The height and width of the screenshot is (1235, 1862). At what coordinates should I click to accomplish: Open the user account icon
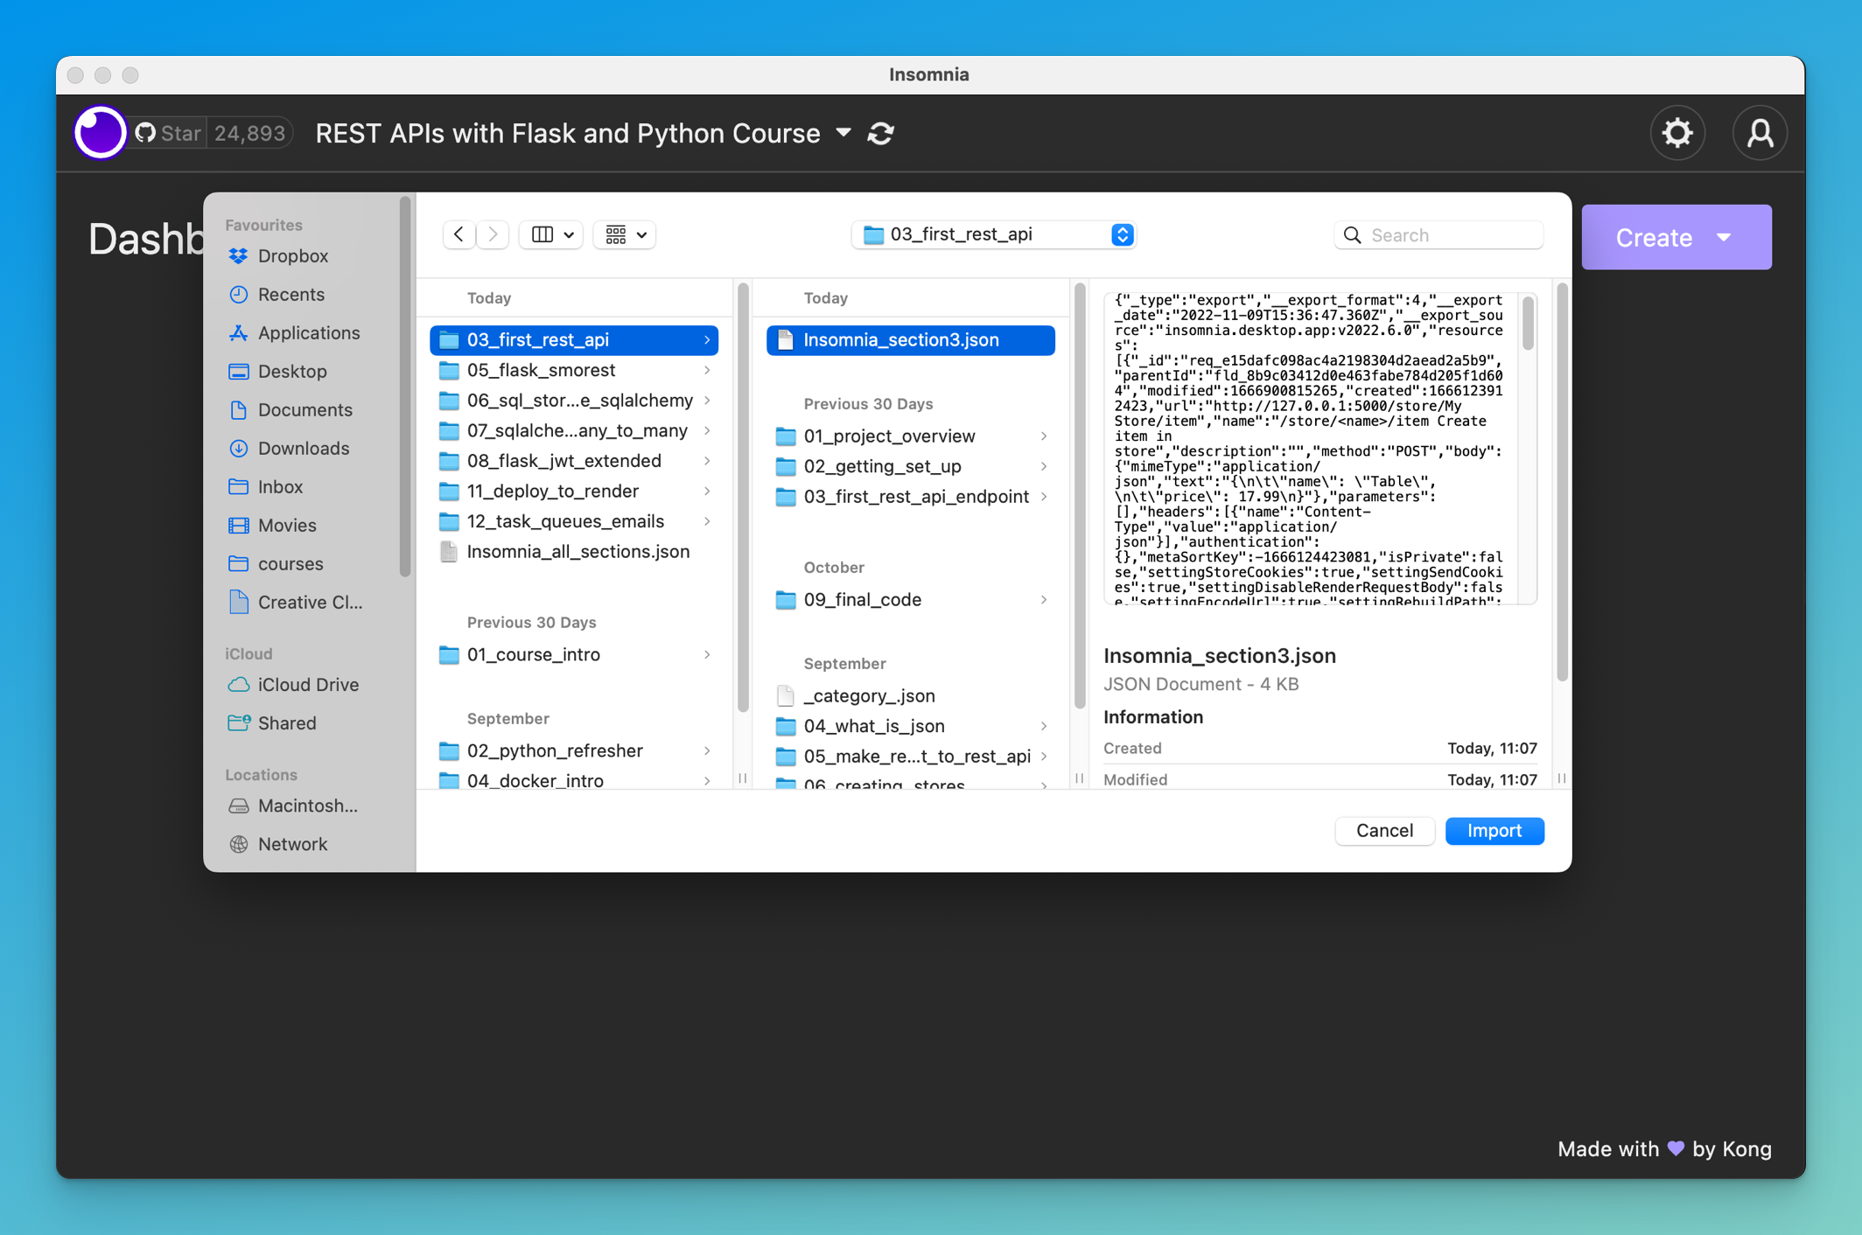[x=1759, y=133]
